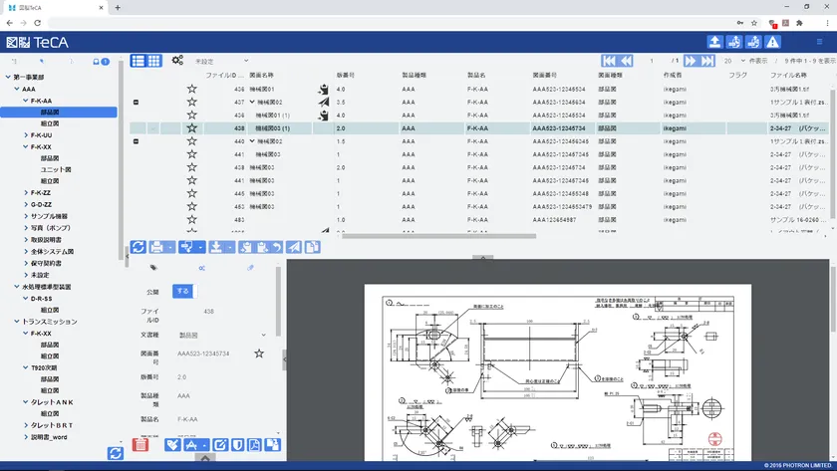Click the PDF export icon at bottom

tap(257, 444)
